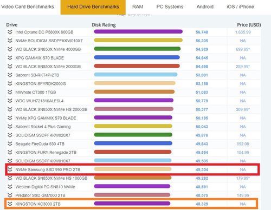Expand chevron for KINGSTON SFYRDK2000G
Image resolution: width=271 pixels, height=210 pixels.
[x=10, y=83]
